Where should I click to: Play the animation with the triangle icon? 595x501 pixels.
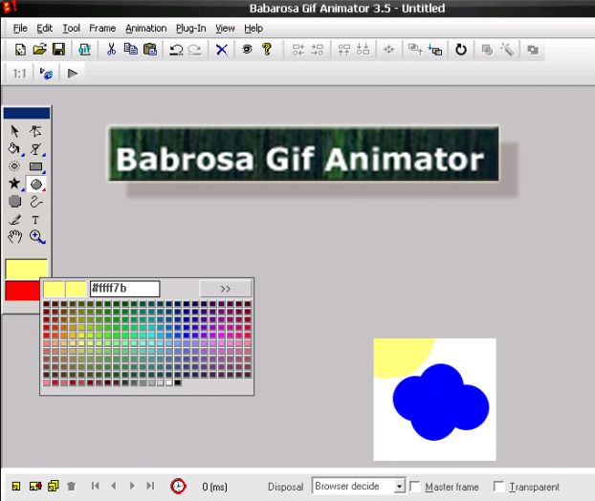[72, 74]
